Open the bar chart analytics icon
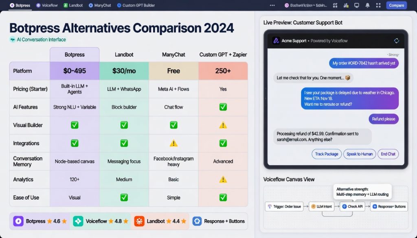The image size is (417, 238). click(x=346, y=5)
